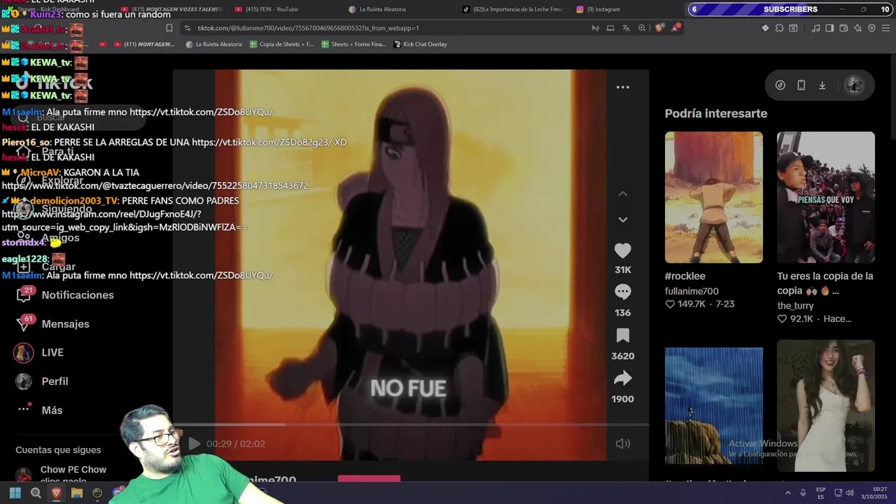Screen dimensions: 896x504
Task: Share the video using the arrow icon
Action: coord(622,379)
